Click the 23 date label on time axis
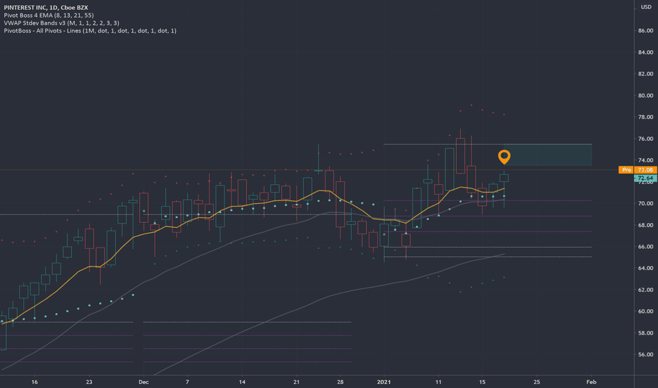 coord(89,382)
